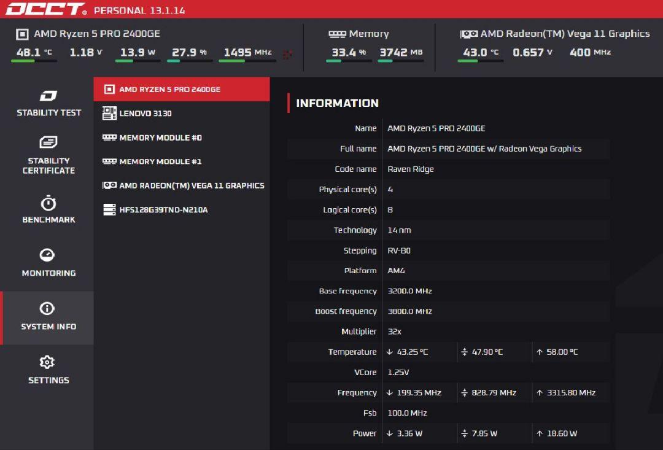The height and width of the screenshot is (450, 663).
Task: Select the MEMORY MODULE #1 entry
Action: [181, 161]
